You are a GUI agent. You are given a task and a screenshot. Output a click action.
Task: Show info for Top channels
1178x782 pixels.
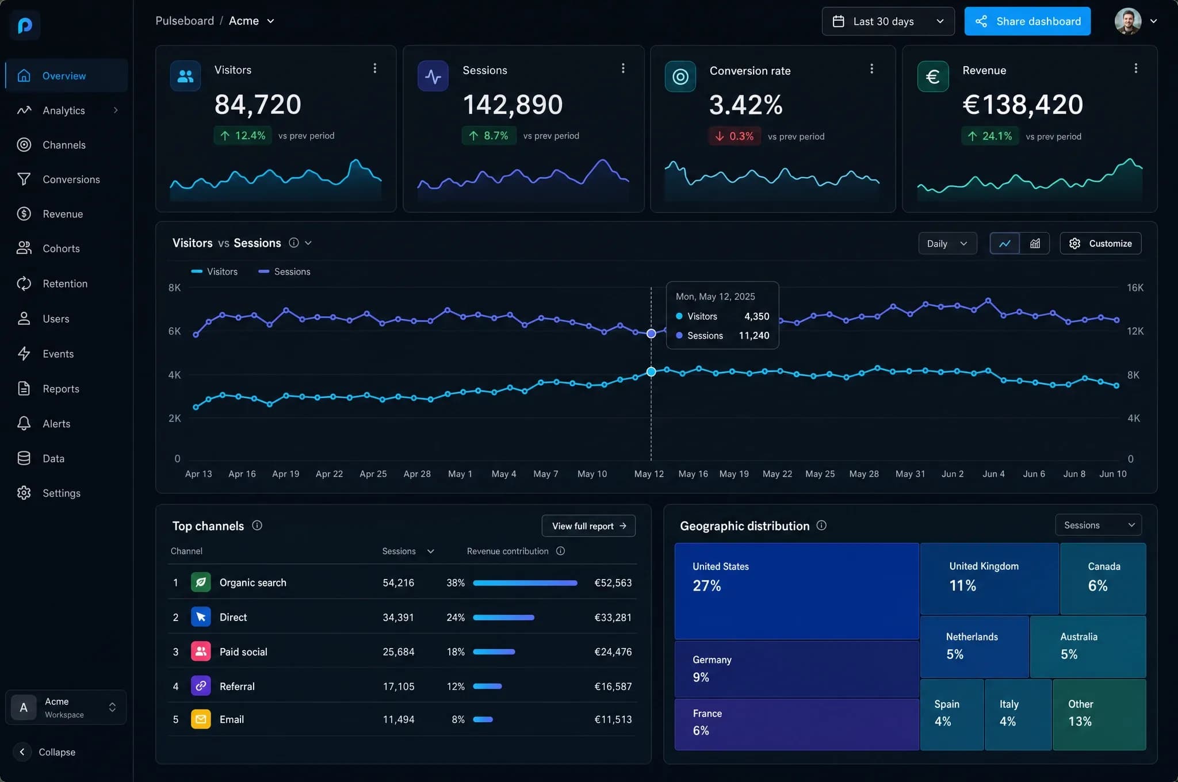click(x=257, y=526)
